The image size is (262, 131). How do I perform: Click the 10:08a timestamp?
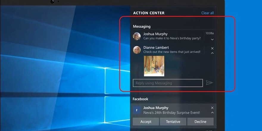coord(210,33)
